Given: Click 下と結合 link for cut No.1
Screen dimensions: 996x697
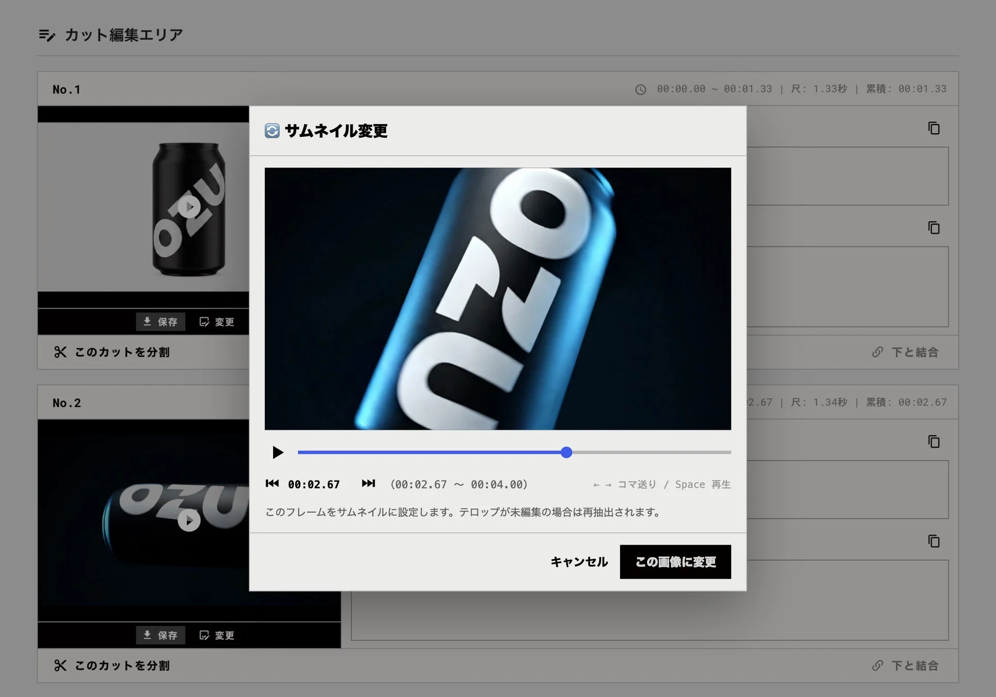Looking at the screenshot, I should (905, 352).
